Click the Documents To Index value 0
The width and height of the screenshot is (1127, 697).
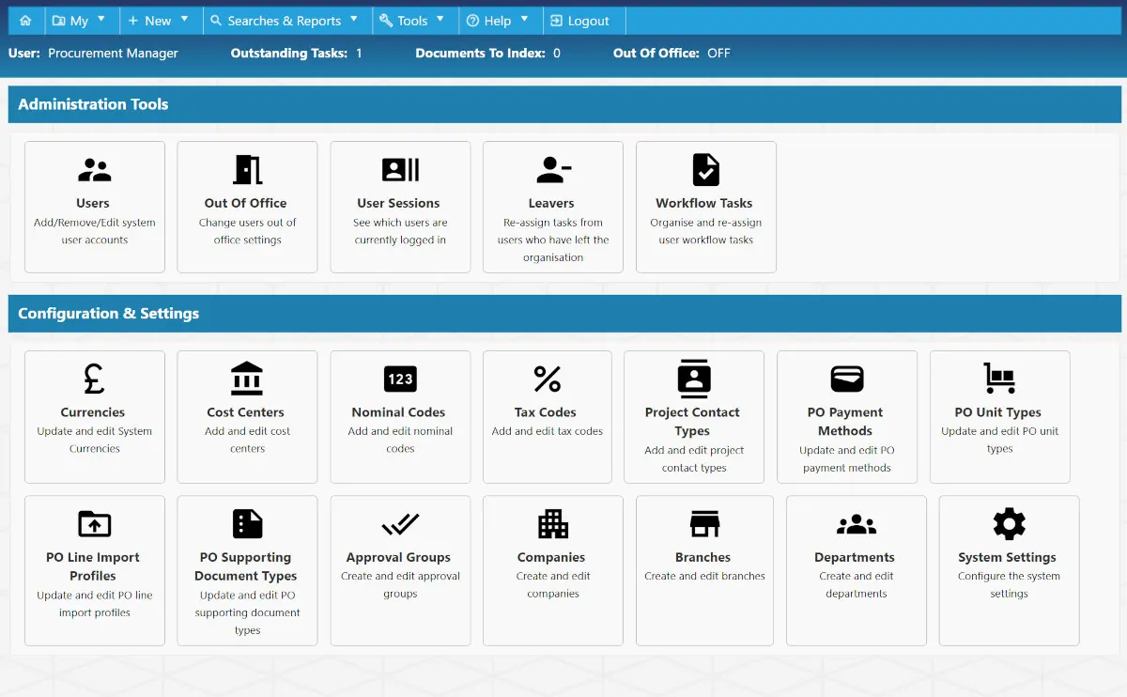point(557,54)
